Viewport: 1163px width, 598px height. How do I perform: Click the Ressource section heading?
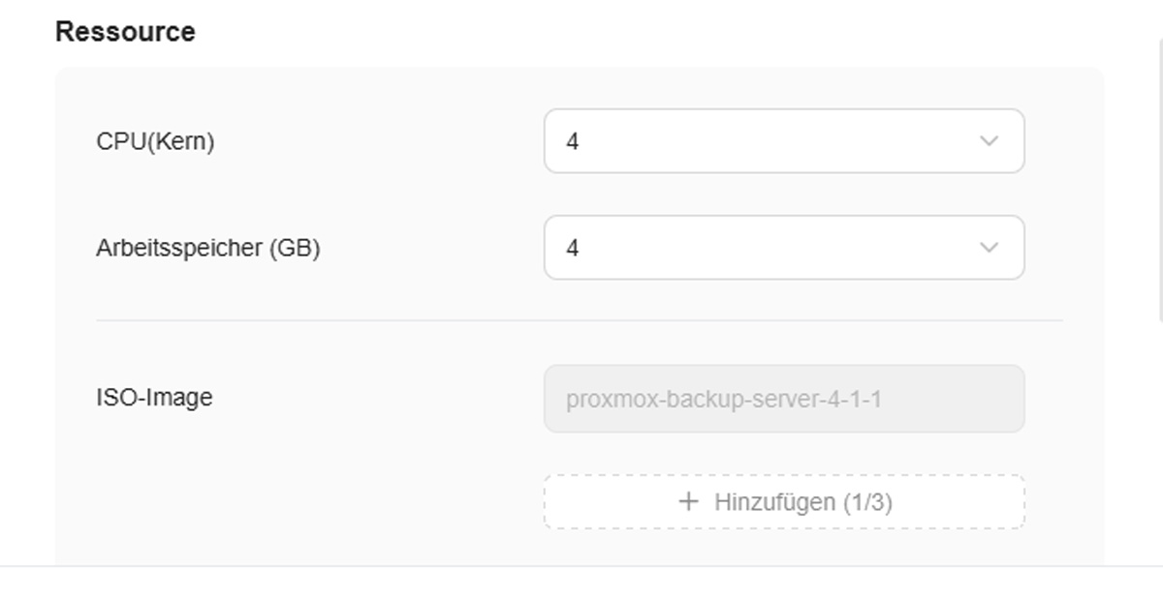pos(125,32)
